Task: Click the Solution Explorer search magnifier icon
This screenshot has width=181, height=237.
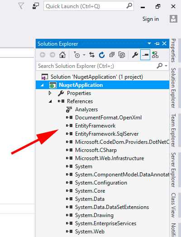Action: [x=160, y=66]
